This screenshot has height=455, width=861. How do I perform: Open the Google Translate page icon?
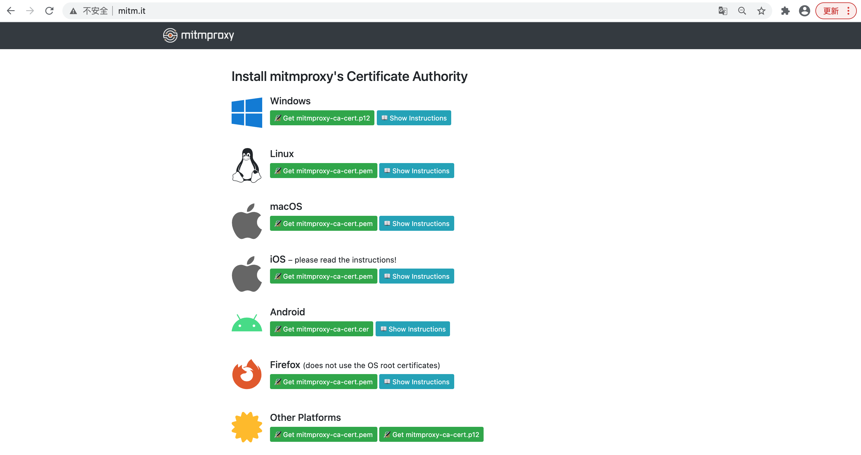pyautogui.click(x=723, y=11)
